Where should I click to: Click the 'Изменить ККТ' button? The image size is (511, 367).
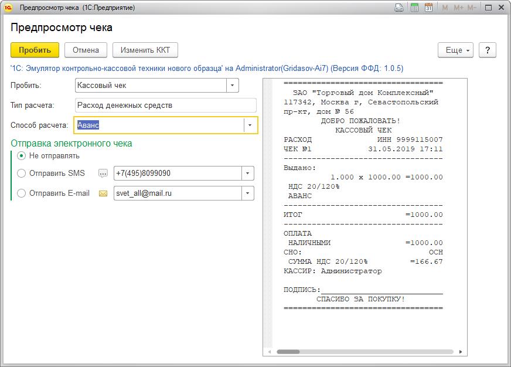[x=145, y=50]
